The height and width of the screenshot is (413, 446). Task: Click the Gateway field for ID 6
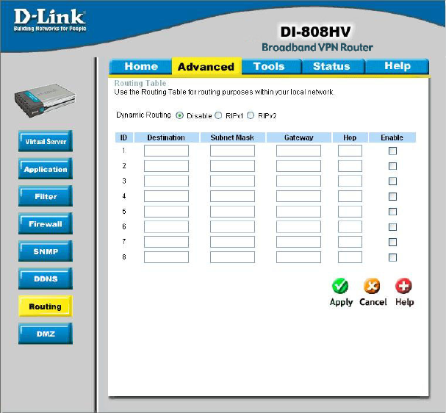[298, 227]
